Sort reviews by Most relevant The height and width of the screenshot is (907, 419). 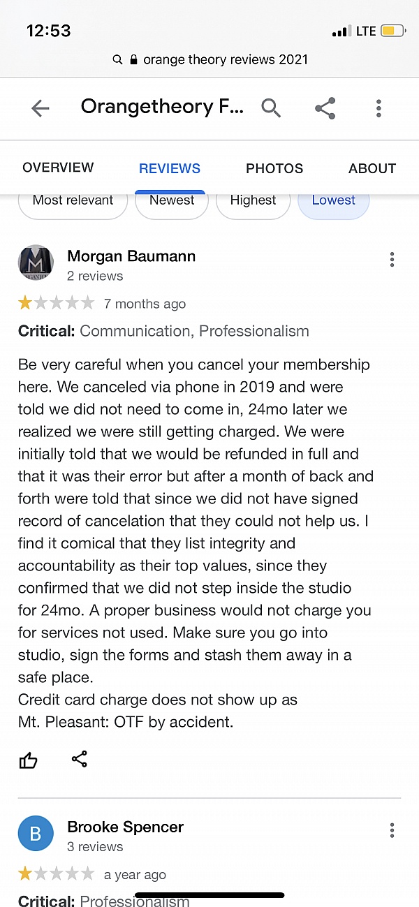(x=73, y=200)
